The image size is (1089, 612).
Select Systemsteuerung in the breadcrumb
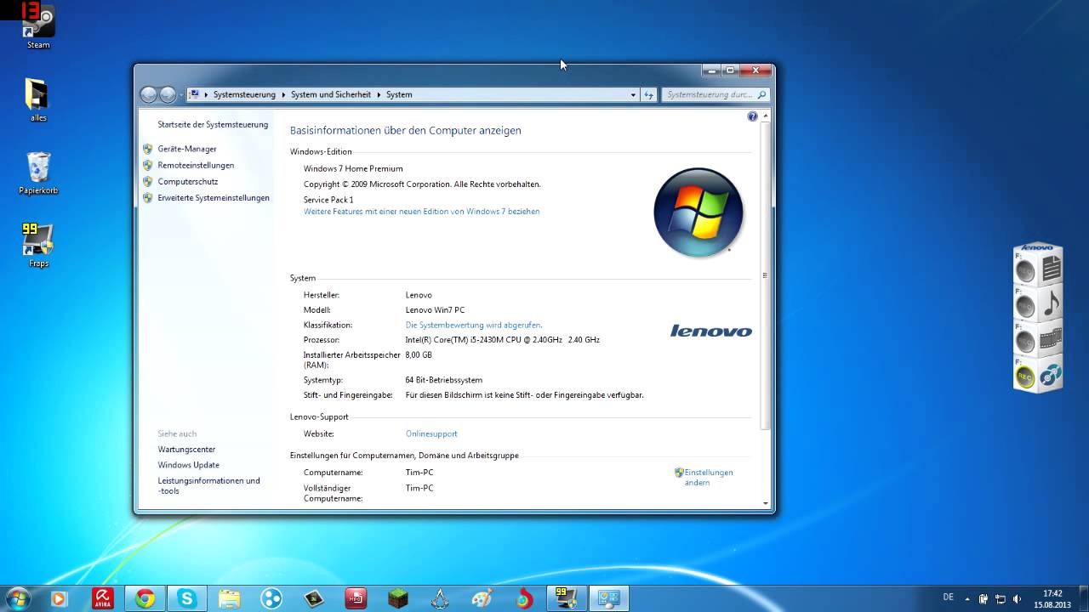(244, 94)
